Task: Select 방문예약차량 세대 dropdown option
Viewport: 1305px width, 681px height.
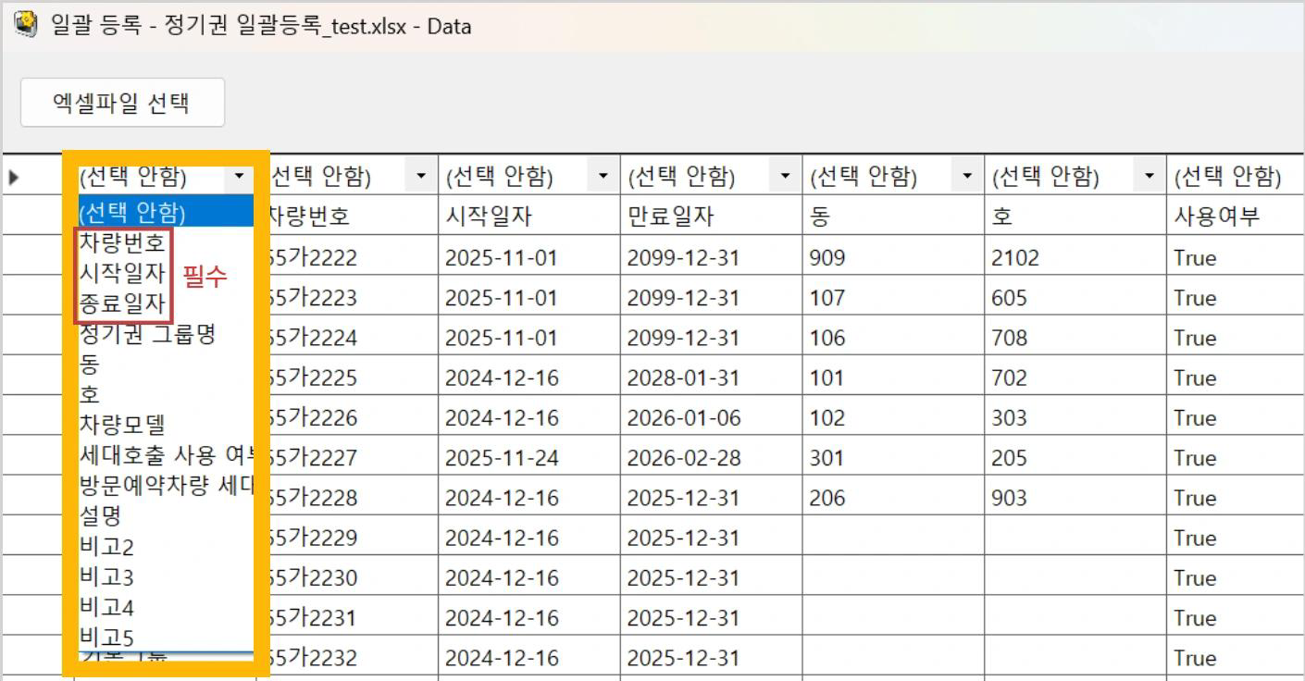Action: tap(165, 485)
